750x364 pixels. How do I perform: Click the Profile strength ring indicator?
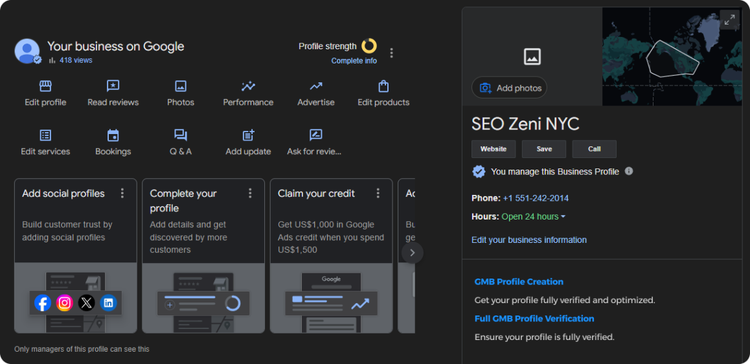point(369,46)
